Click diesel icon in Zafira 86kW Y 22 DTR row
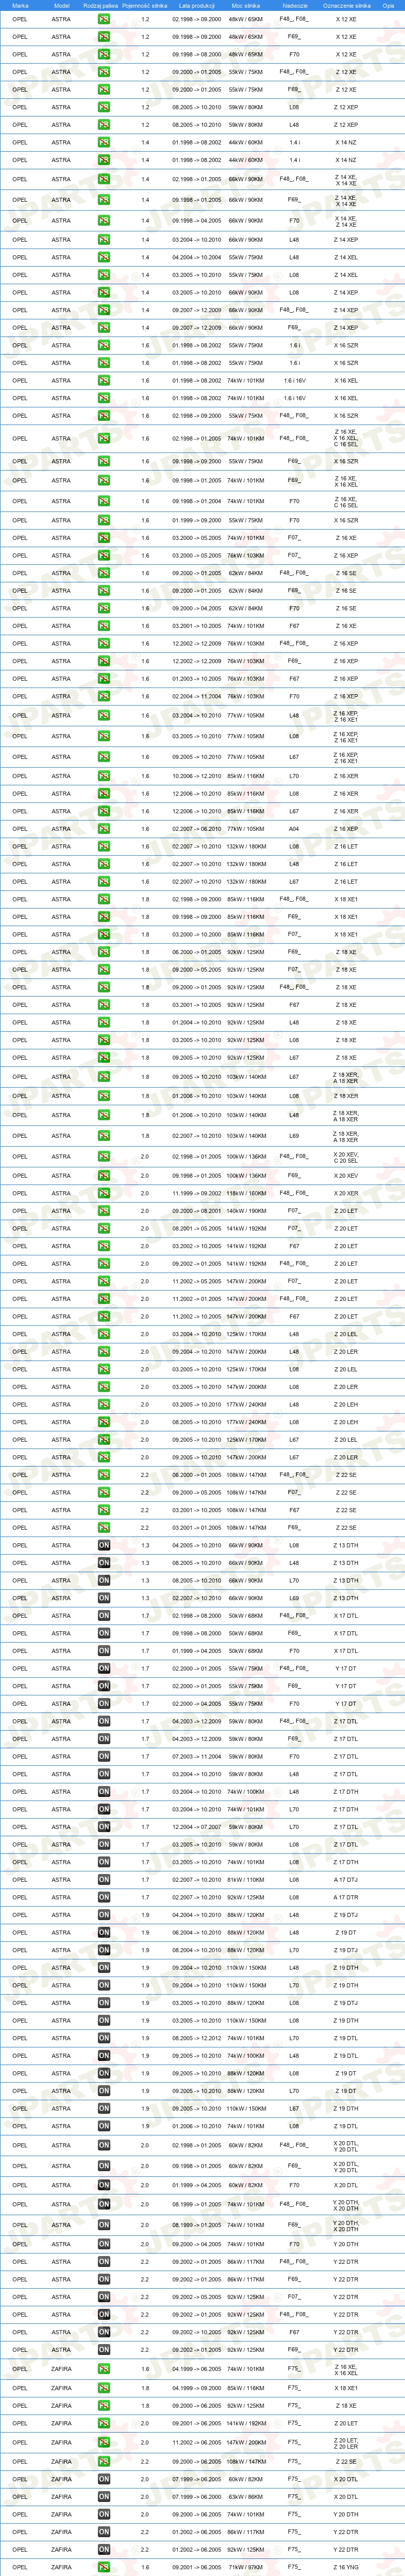The width and height of the screenshot is (405, 2576). click(104, 2531)
